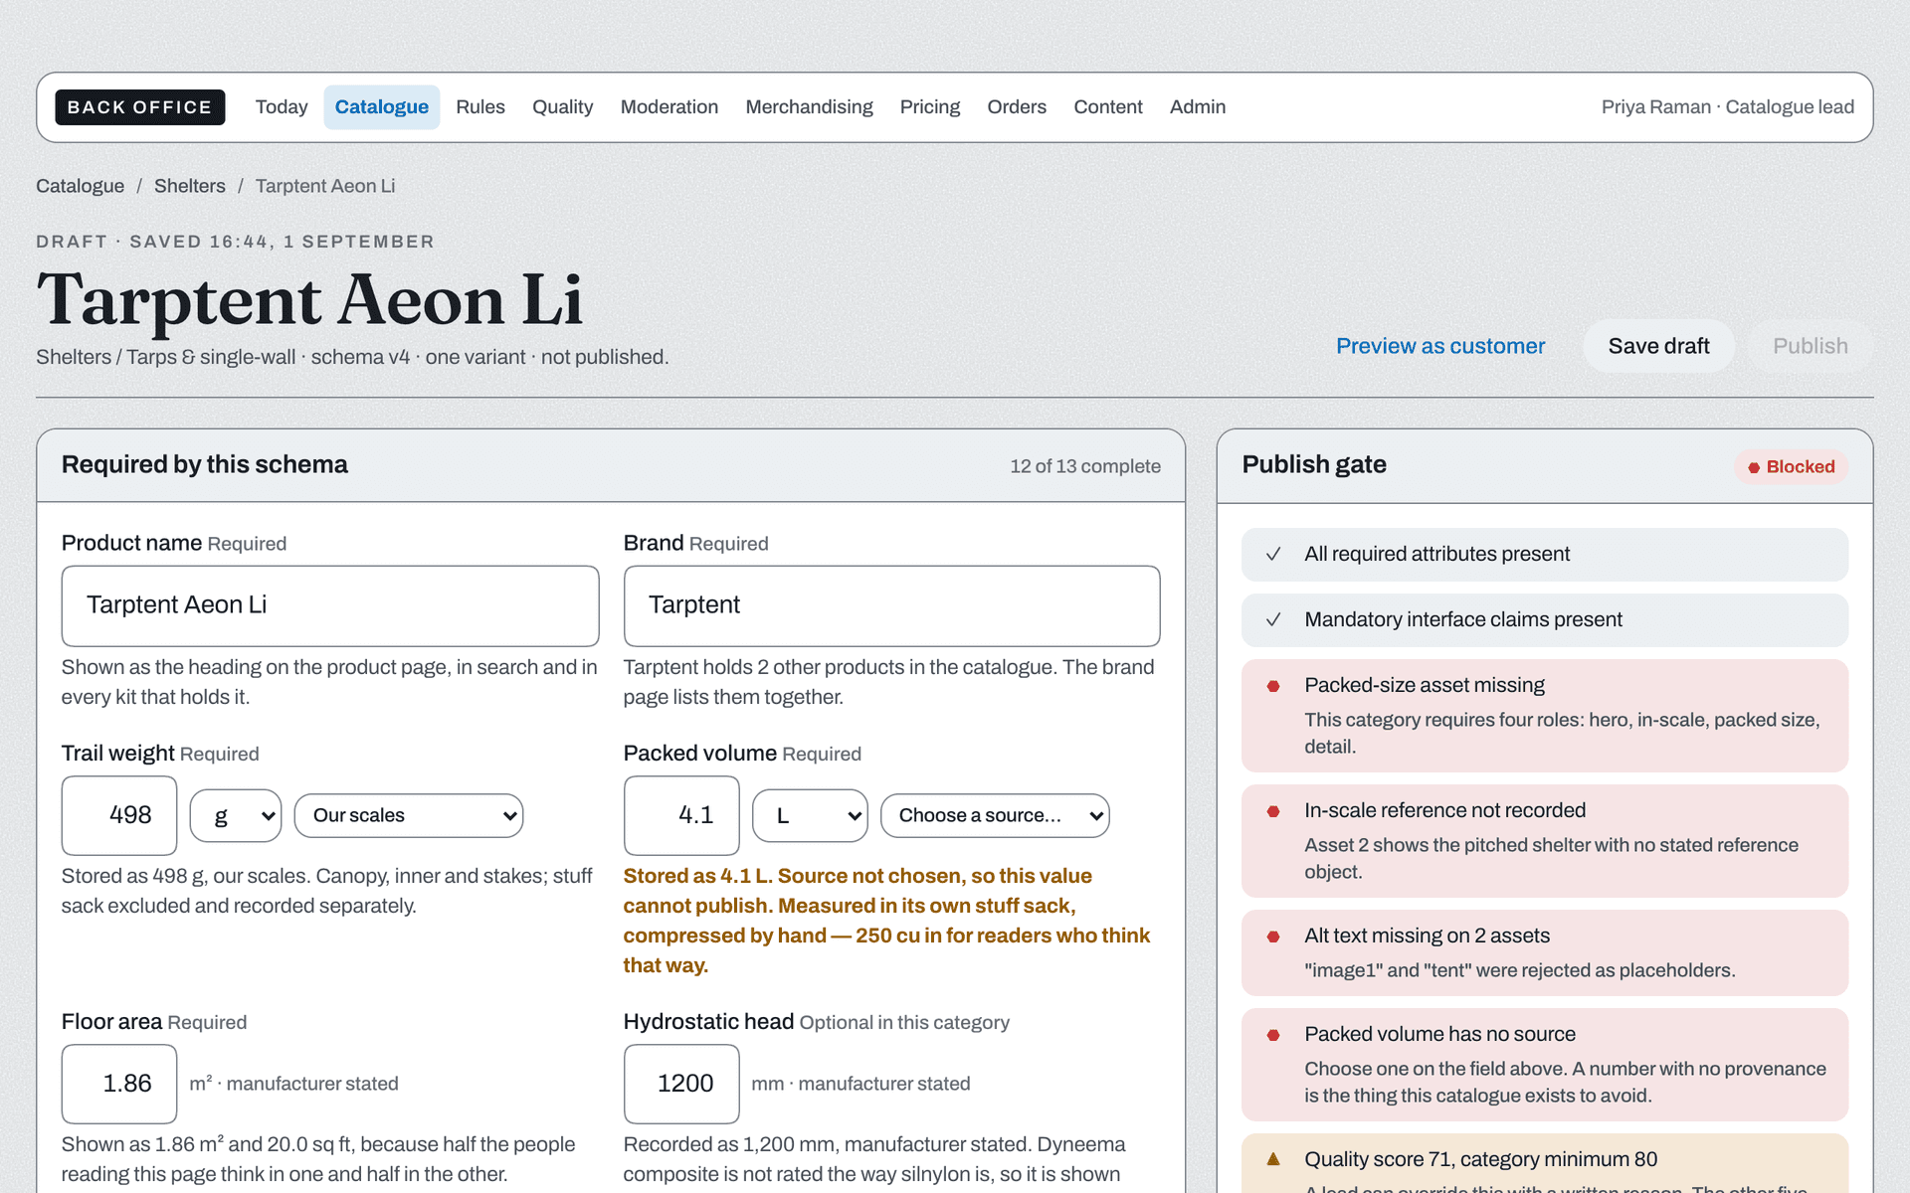Click the Shelters breadcrumb link
1910x1193 pixels.
coord(190,186)
